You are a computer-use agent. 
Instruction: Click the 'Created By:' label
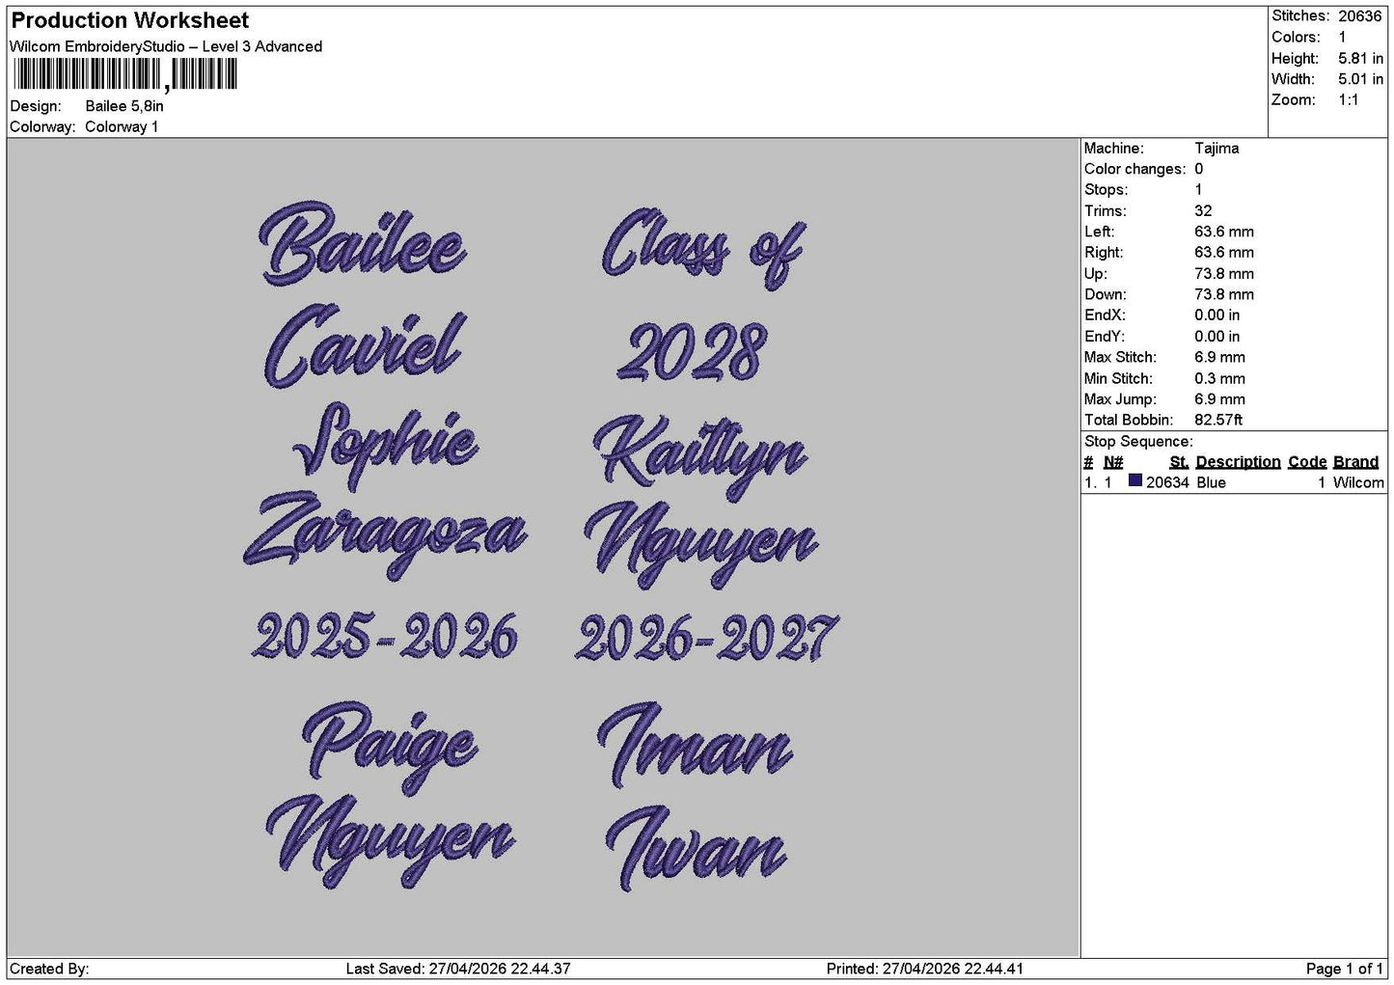[49, 969]
